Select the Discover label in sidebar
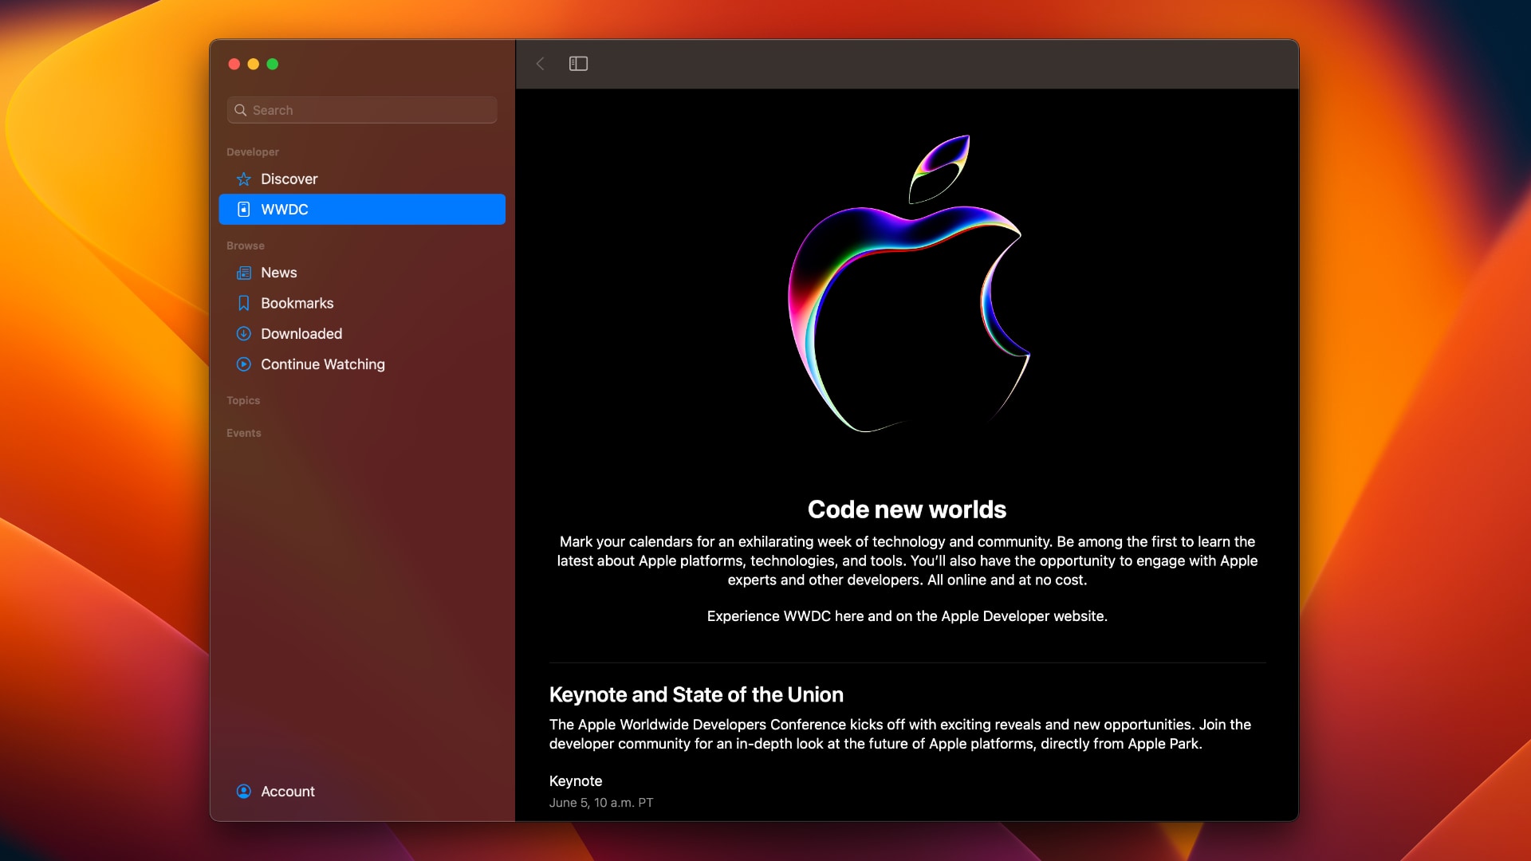 coord(289,179)
